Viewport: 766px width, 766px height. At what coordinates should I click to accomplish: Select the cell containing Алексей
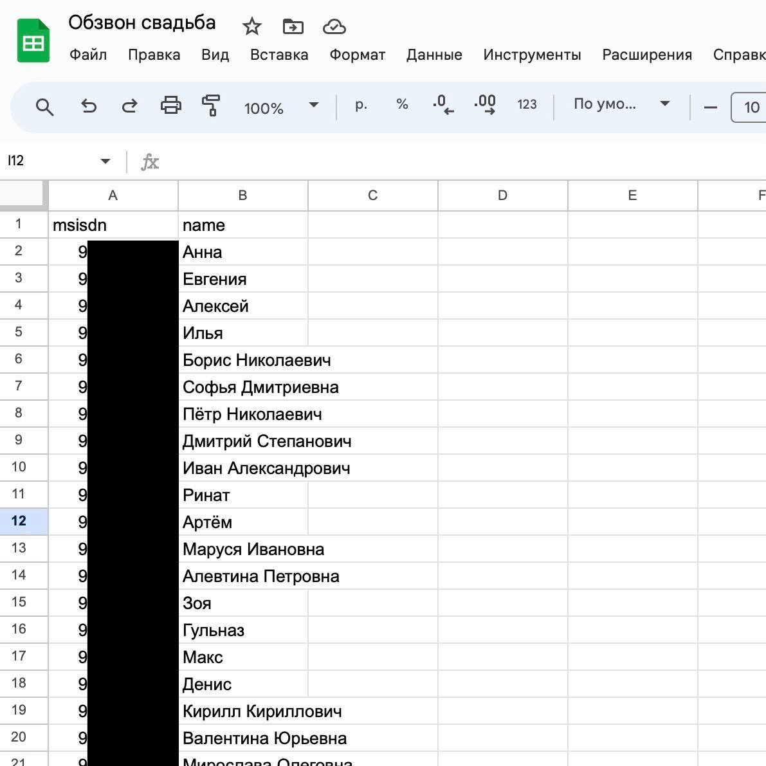pyautogui.click(x=243, y=305)
